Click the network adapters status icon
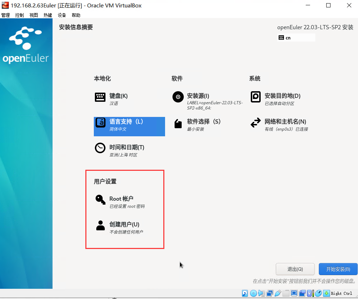 tap(269, 293)
